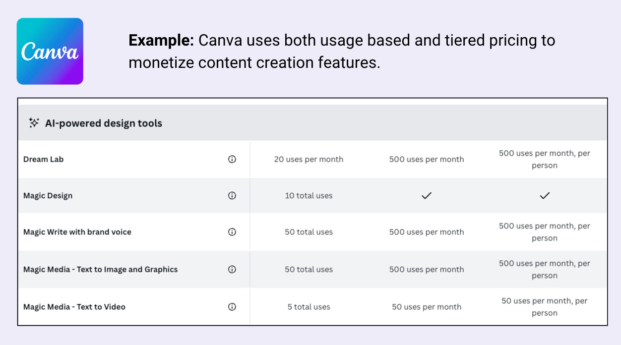Select the Magic Design row label
The width and height of the screenshot is (621, 345).
tap(48, 195)
